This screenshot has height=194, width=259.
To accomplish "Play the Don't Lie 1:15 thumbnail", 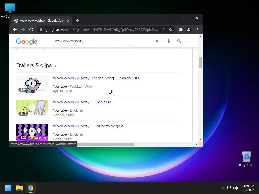I will click(32, 108).
